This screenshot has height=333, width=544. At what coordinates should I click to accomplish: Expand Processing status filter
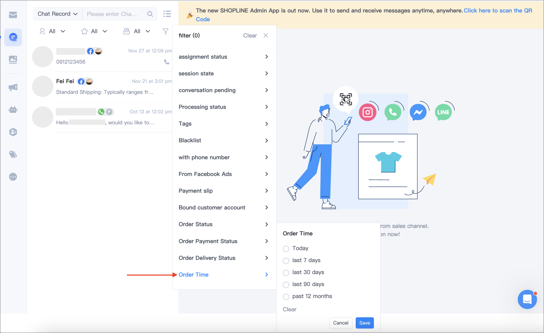(224, 107)
